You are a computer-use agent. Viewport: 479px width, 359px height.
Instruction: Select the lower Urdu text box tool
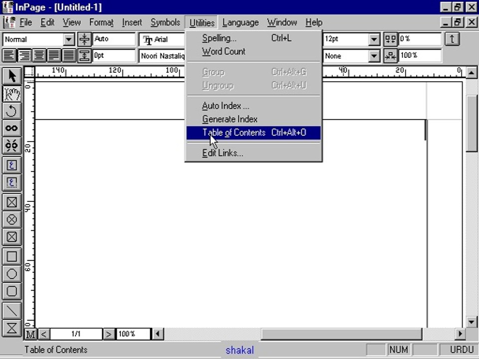(11, 182)
